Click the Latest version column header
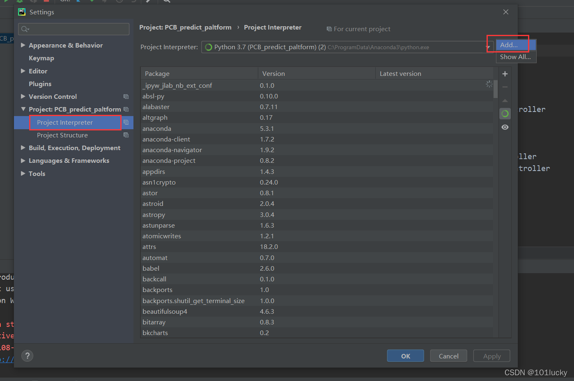The image size is (574, 381). 434,73
